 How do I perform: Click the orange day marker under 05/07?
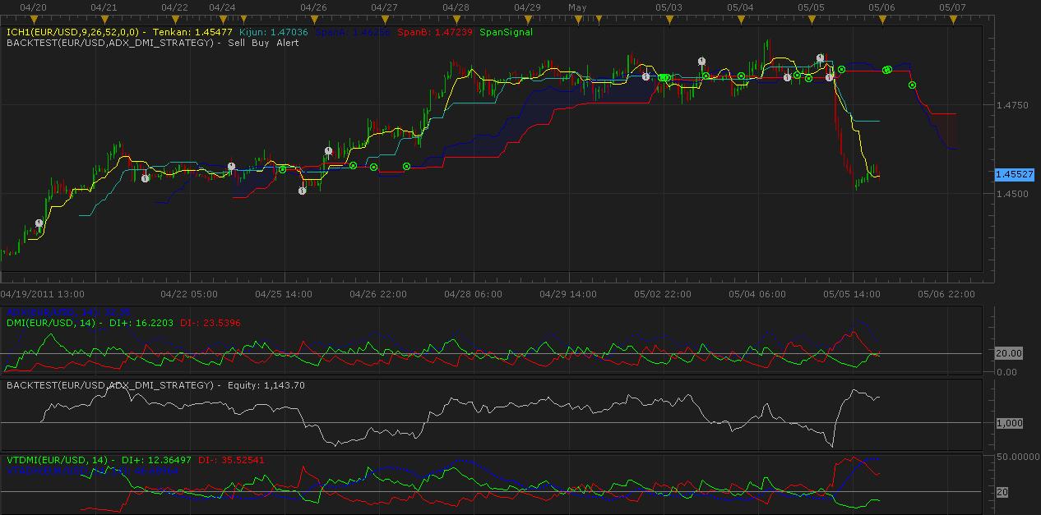(953, 18)
